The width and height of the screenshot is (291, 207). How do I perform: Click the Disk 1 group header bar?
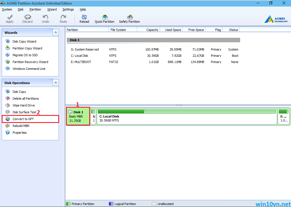coord(153,40)
